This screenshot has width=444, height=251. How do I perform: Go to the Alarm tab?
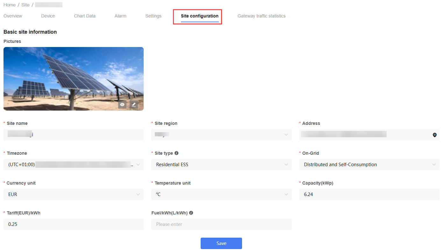coord(120,16)
